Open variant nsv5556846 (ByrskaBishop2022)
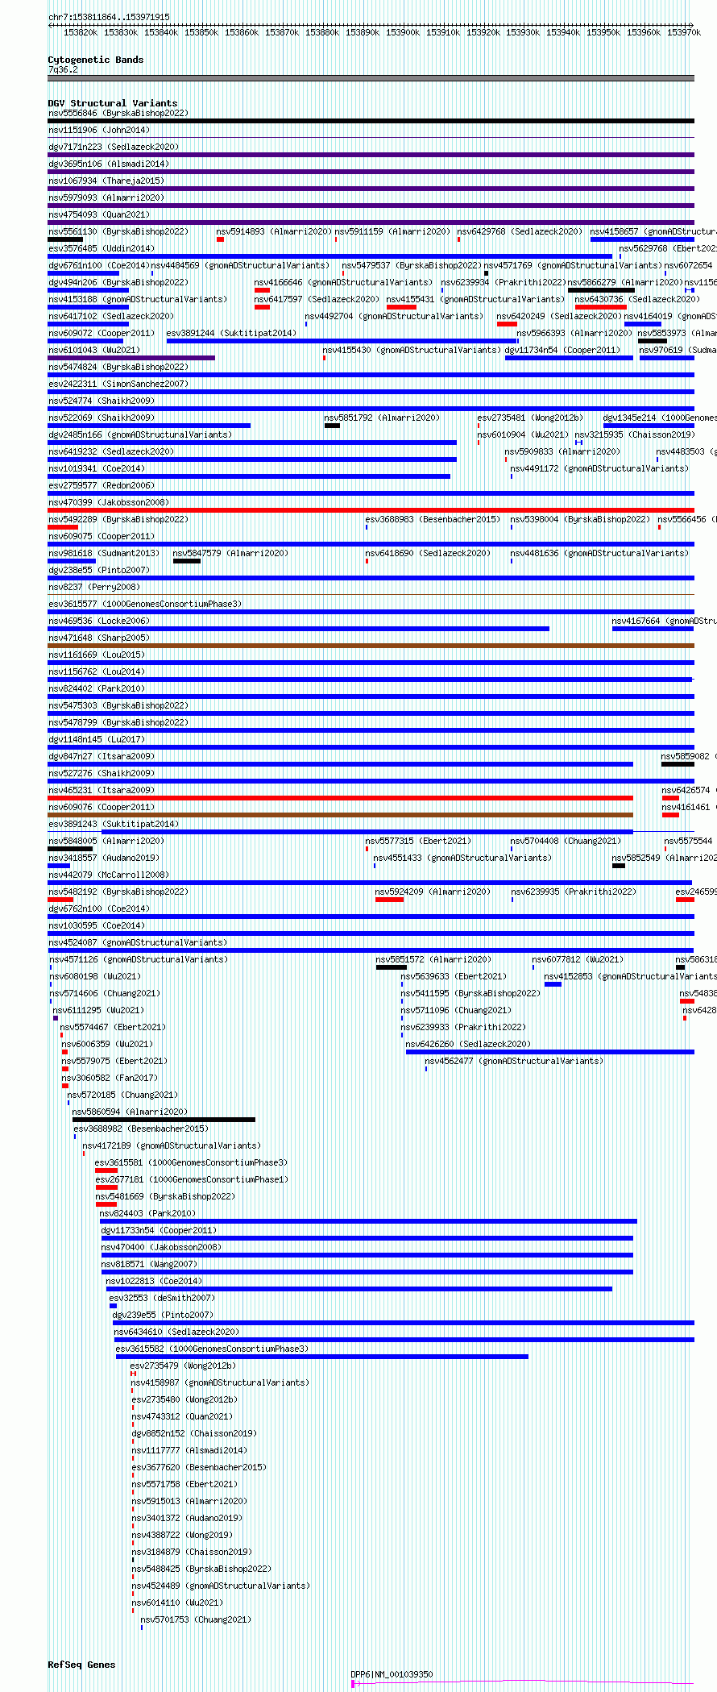The width and height of the screenshot is (717, 1692). pos(118,113)
